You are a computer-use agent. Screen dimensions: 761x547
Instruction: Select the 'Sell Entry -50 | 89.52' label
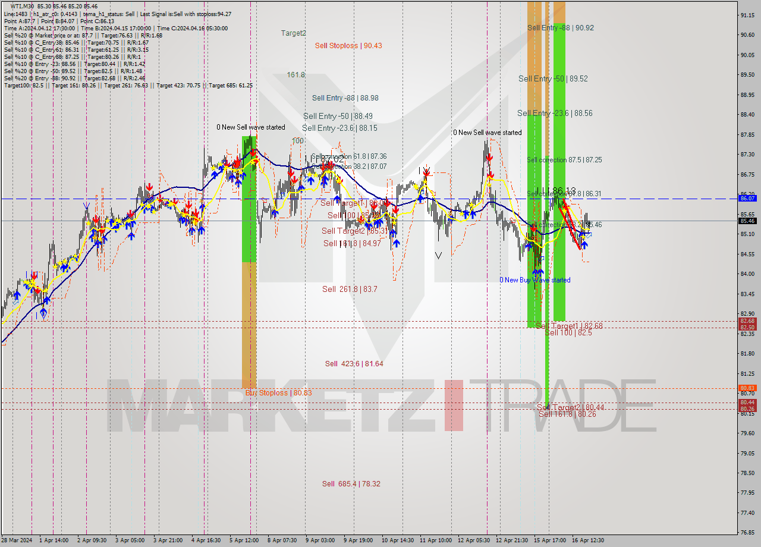553,78
